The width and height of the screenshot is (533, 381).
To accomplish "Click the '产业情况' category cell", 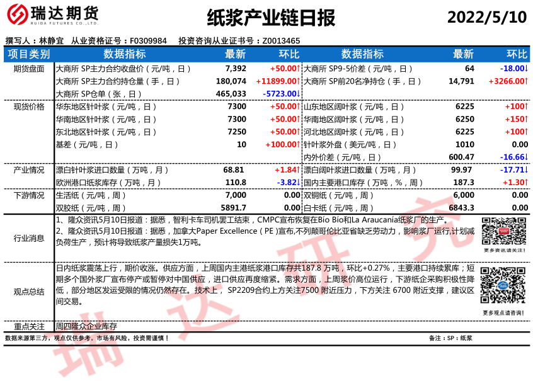I will [29, 170].
